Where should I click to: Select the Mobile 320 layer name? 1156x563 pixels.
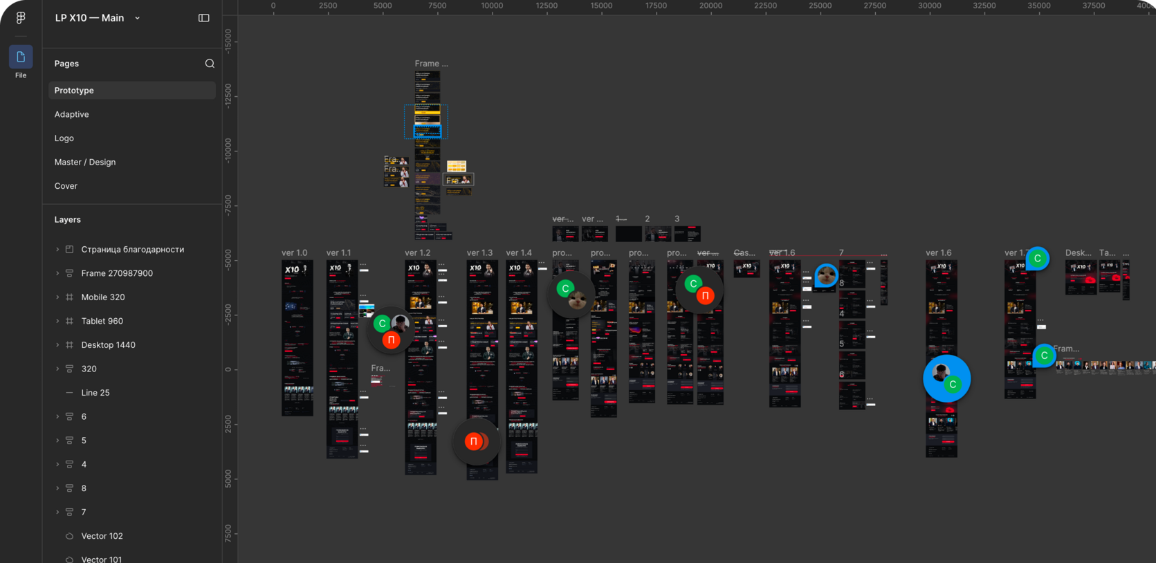point(103,297)
